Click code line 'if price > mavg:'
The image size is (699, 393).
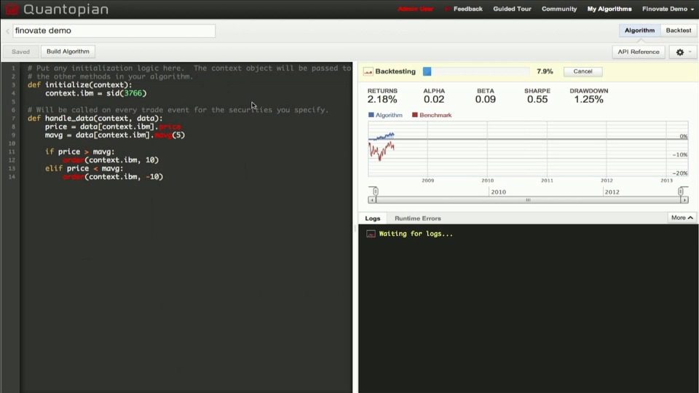[x=80, y=151]
